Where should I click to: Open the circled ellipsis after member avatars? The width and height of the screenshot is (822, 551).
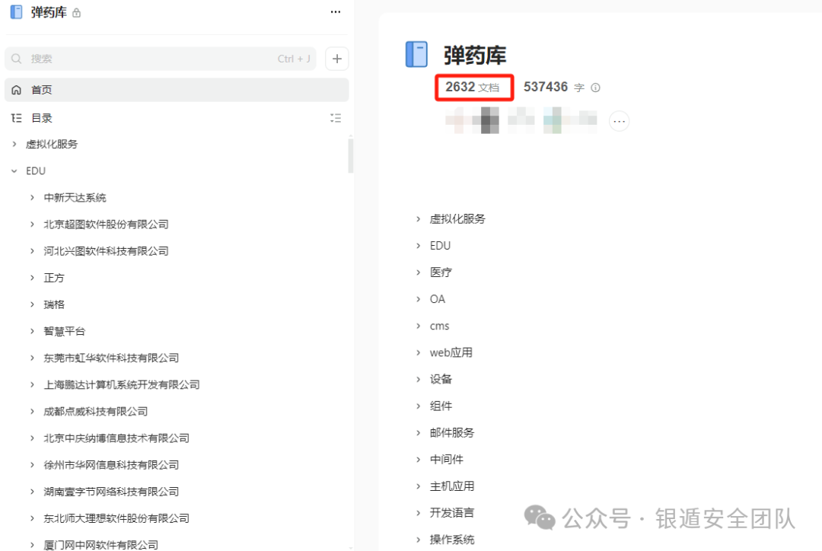(619, 121)
